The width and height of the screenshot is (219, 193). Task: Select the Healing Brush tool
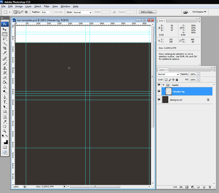(x=5, y=59)
